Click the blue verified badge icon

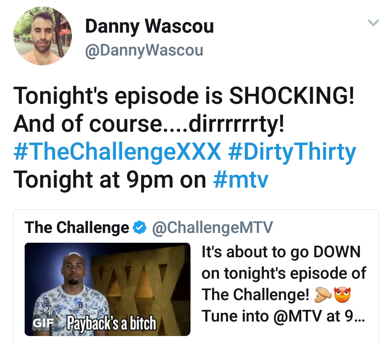pyautogui.click(x=140, y=228)
